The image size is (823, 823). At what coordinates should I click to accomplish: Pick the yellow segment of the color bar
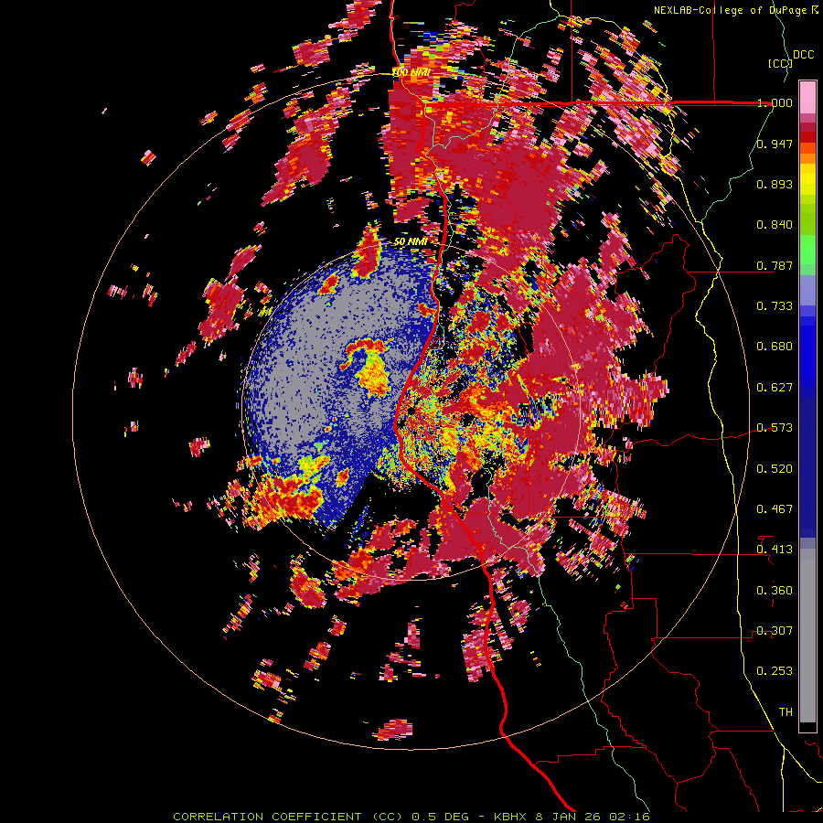[x=807, y=179]
